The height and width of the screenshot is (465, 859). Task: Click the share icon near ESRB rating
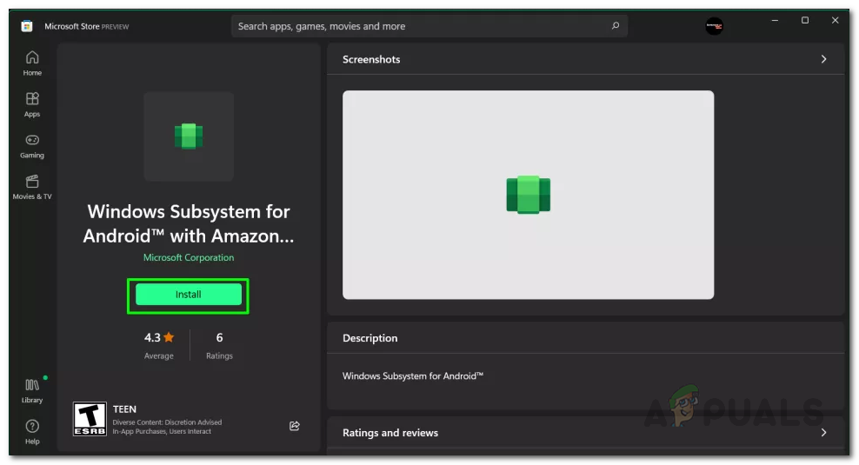point(295,426)
